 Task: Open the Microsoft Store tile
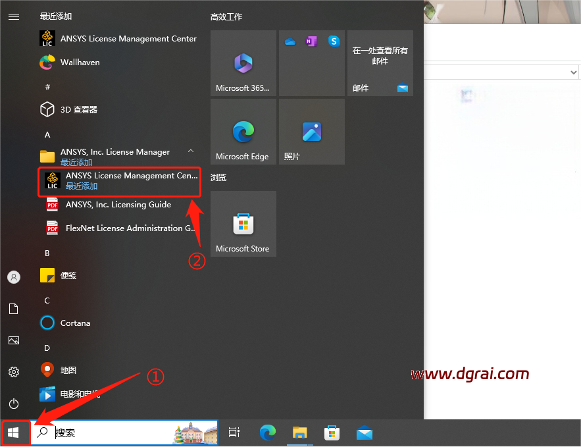(243, 224)
